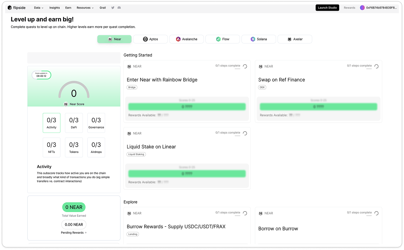Select the NFTs 0/3 subscore tile
The width and height of the screenshot is (404, 250).
coord(52,148)
